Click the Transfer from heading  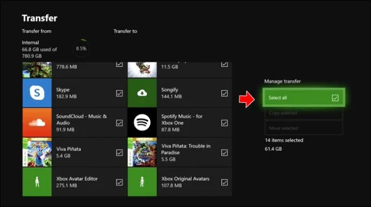pyautogui.click(x=37, y=31)
